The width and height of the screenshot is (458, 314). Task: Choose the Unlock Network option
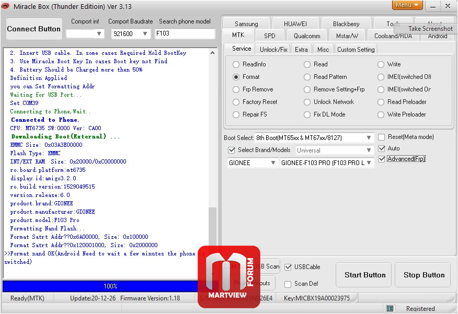(307, 102)
